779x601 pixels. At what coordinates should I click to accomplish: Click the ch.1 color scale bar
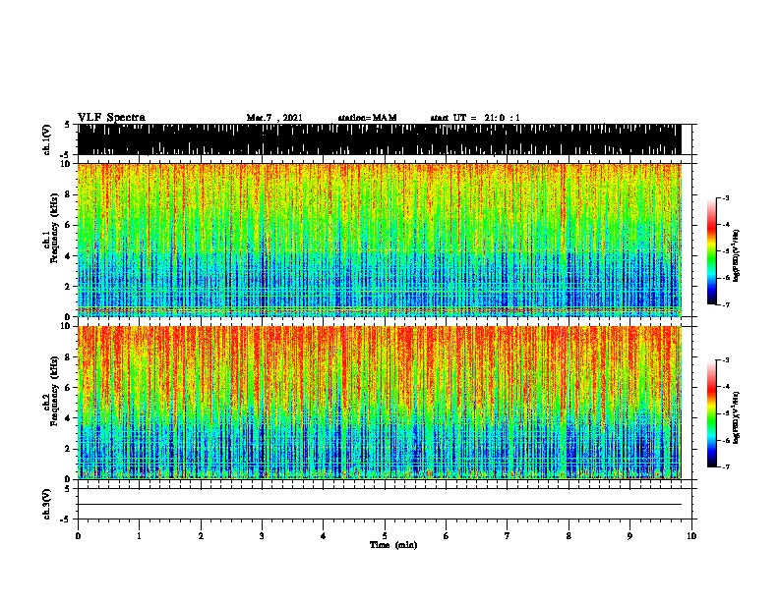(712, 251)
